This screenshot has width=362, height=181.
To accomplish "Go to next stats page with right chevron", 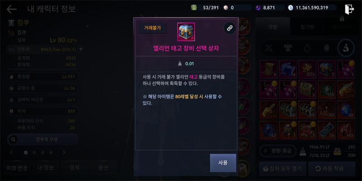I will 64,152.
